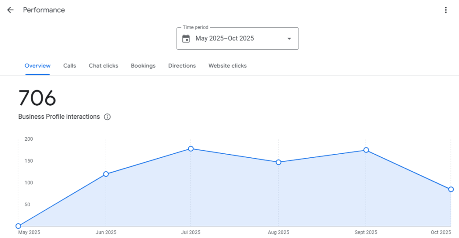The height and width of the screenshot is (238, 459).
Task: Open the three-dot more options menu
Action: (446, 10)
